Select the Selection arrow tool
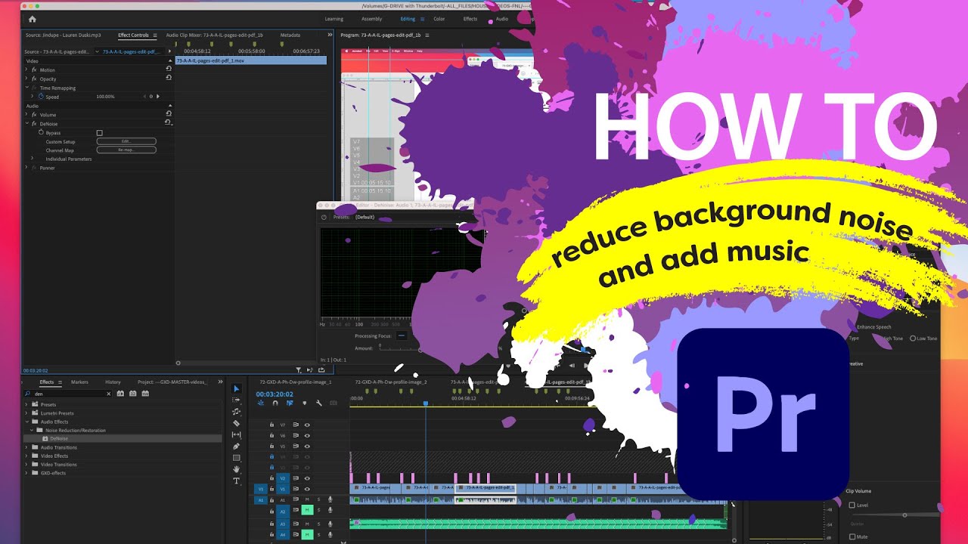 click(x=236, y=388)
